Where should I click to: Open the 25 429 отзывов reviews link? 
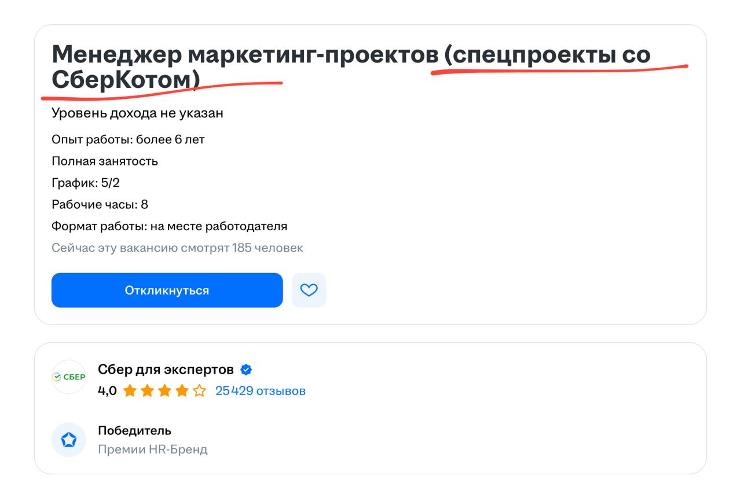tap(260, 391)
